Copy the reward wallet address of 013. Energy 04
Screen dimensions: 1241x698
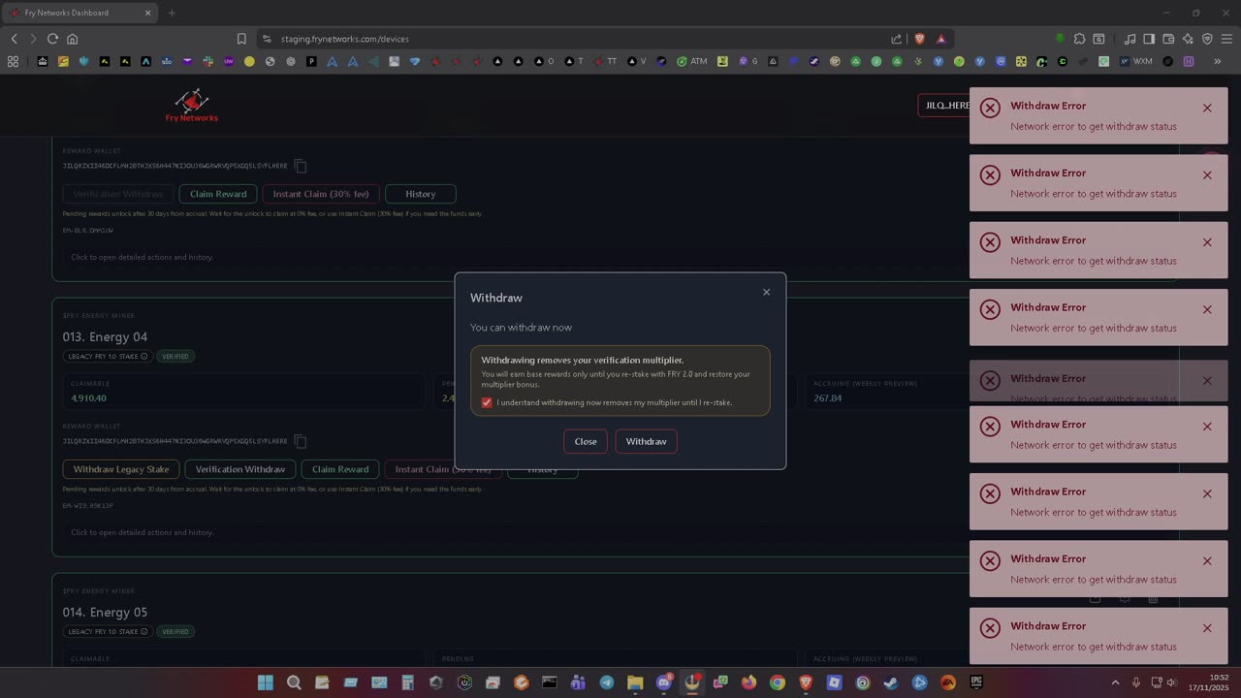tap(301, 441)
